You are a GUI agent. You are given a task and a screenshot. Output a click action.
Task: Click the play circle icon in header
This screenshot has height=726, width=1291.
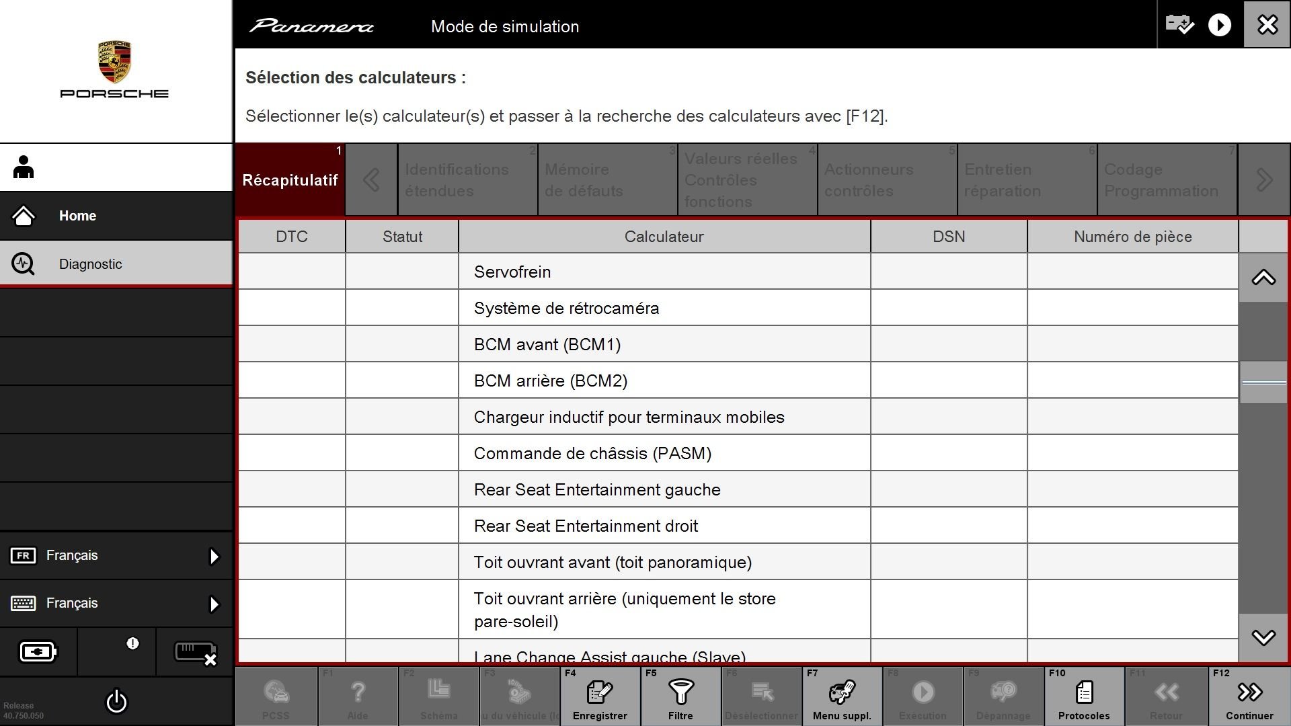(1219, 25)
